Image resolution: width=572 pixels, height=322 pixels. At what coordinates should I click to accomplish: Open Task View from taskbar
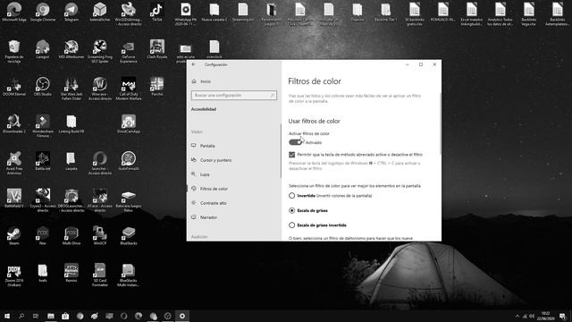pos(36,316)
